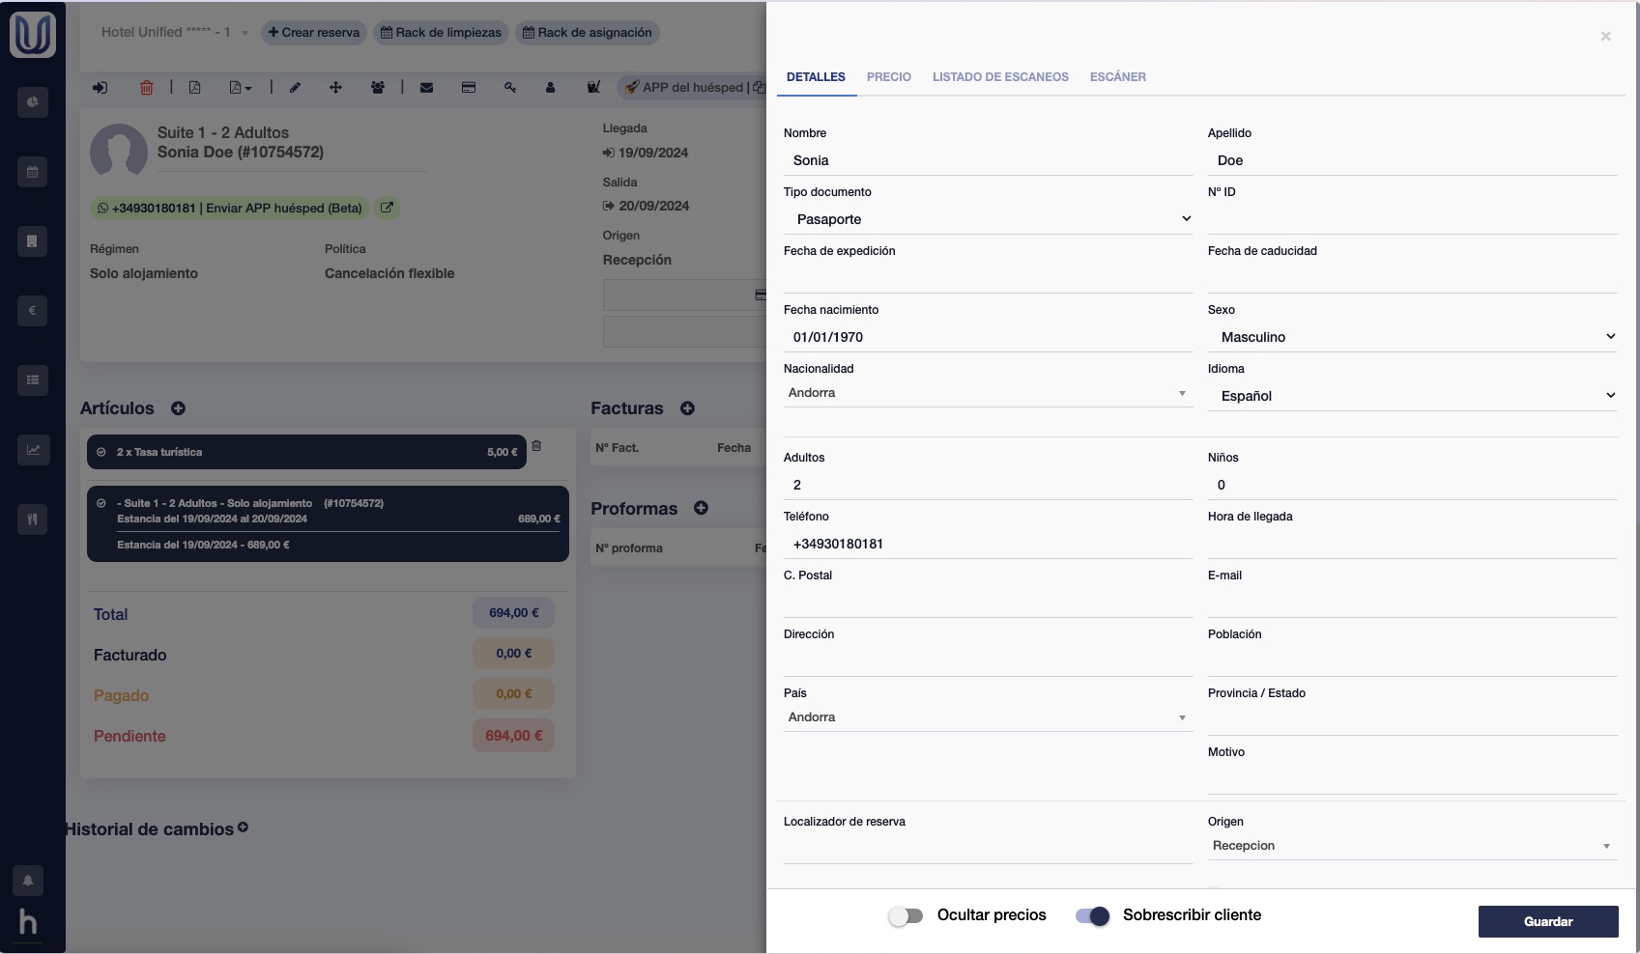The height and width of the screenshot is (954, 1640).
Task: Click the euro icon in left sidebar
Action: pos(33,311)
